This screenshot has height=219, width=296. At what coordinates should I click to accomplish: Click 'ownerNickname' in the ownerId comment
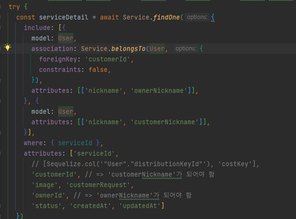[125, 195]
